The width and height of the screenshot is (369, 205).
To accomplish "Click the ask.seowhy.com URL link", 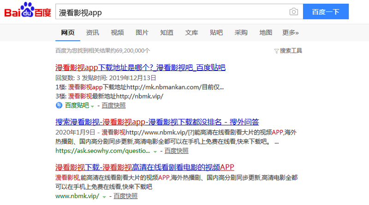I will (x=102, y=151).
